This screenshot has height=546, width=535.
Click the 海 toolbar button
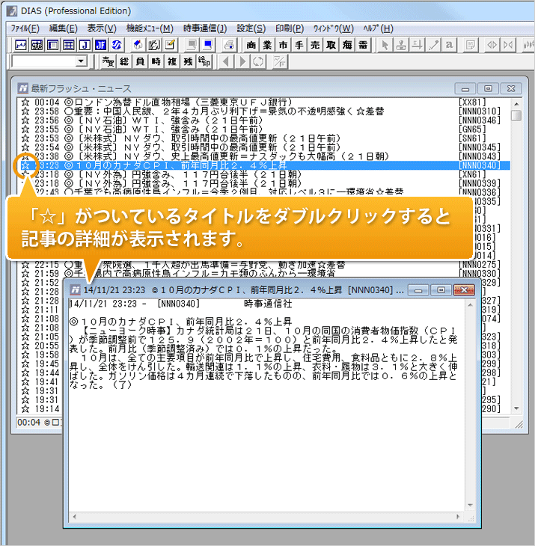[x=346, y=45]
